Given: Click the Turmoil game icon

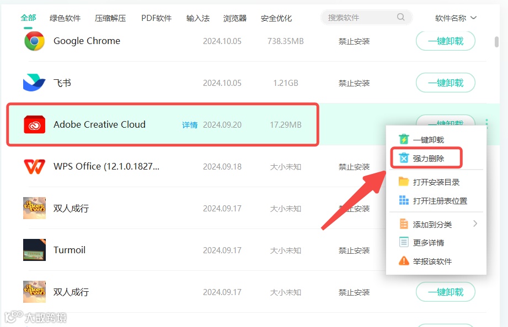Looking at the screenshot, I should 34,250.
